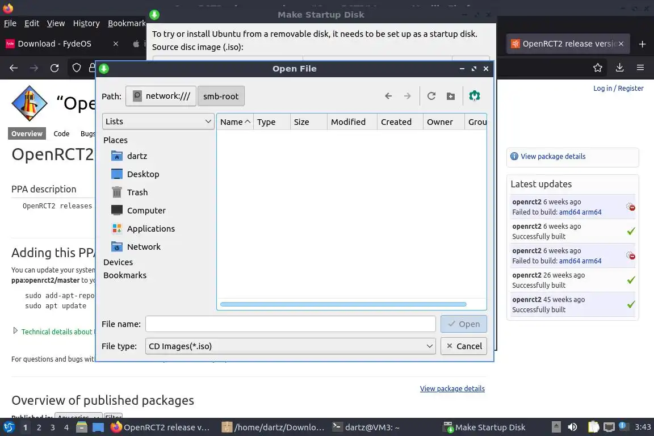The height and width of the screenshot is (436, 654).
Task: Go back in Open File dialog
Action: (388, 96)
